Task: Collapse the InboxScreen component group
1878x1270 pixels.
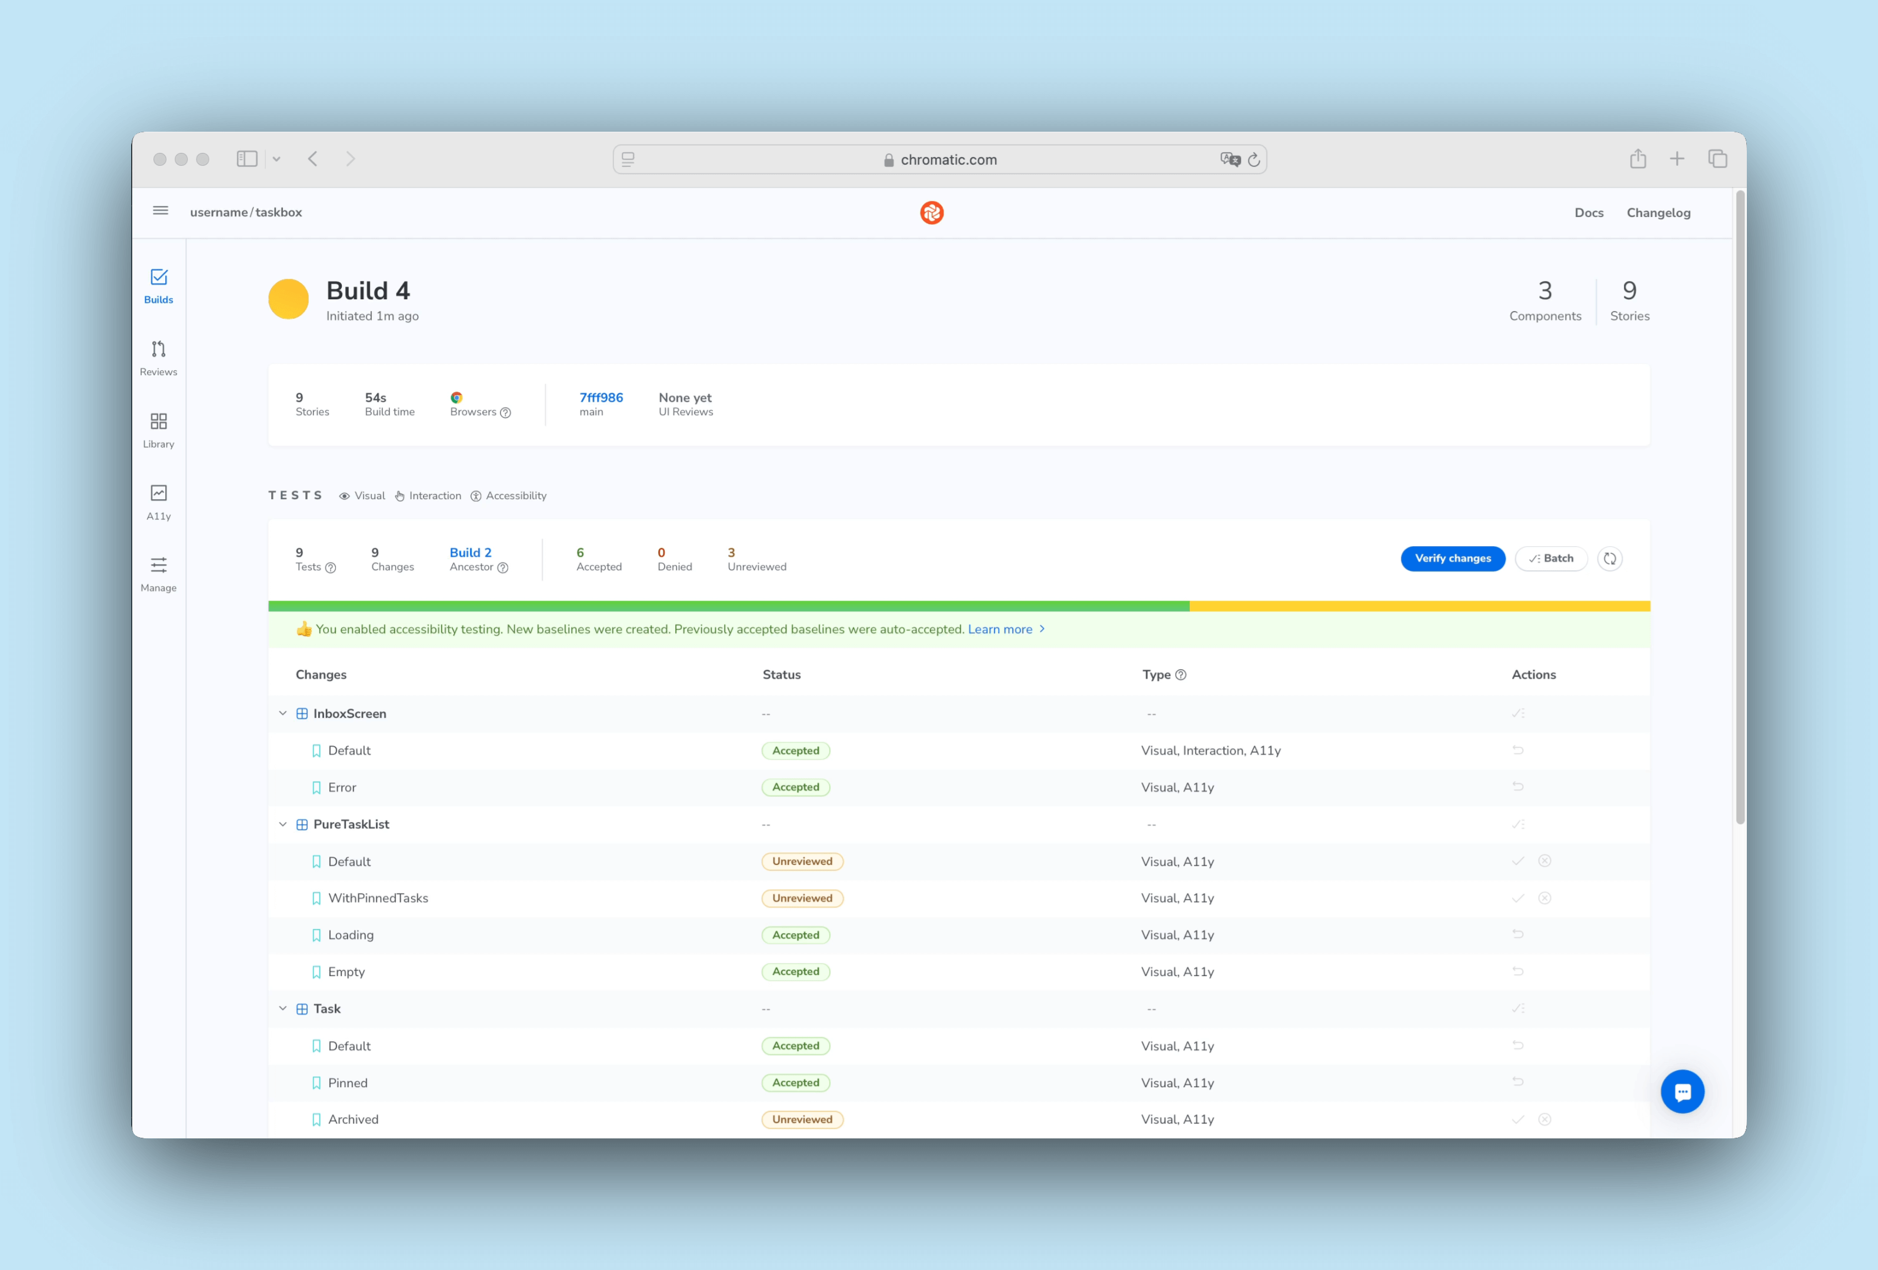Action: pos(283,713)
